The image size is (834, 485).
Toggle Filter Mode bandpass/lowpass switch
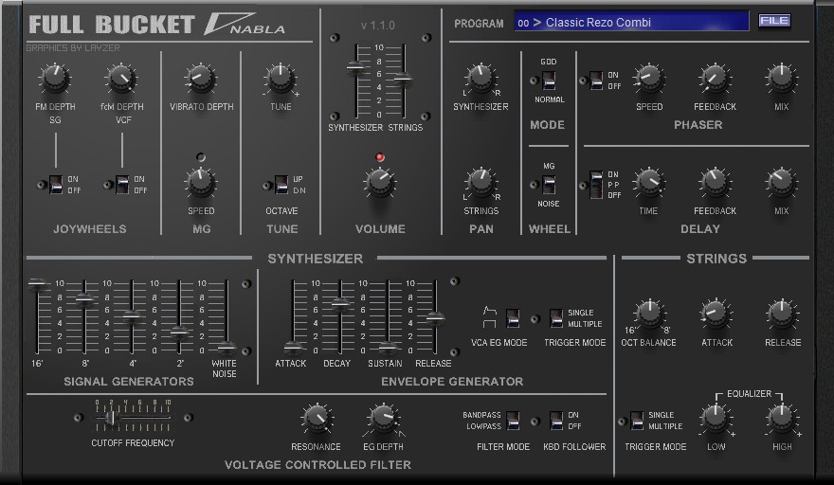coord(513,420)
